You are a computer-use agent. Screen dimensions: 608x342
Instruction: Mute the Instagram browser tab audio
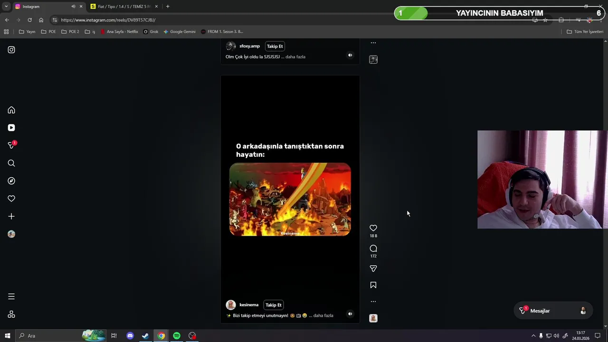pos(73,7)
